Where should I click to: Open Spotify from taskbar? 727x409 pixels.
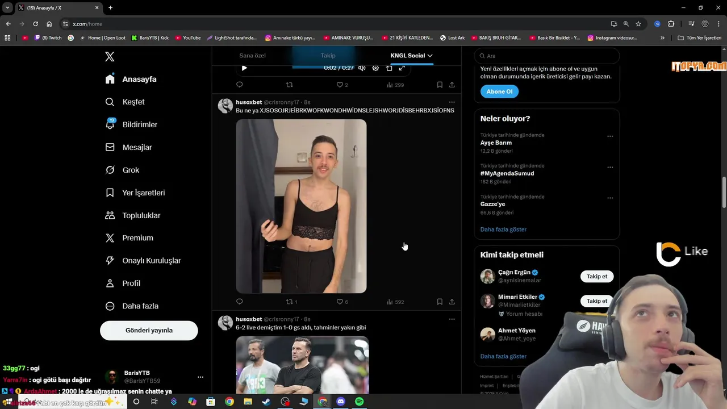(x=359, y=402)
